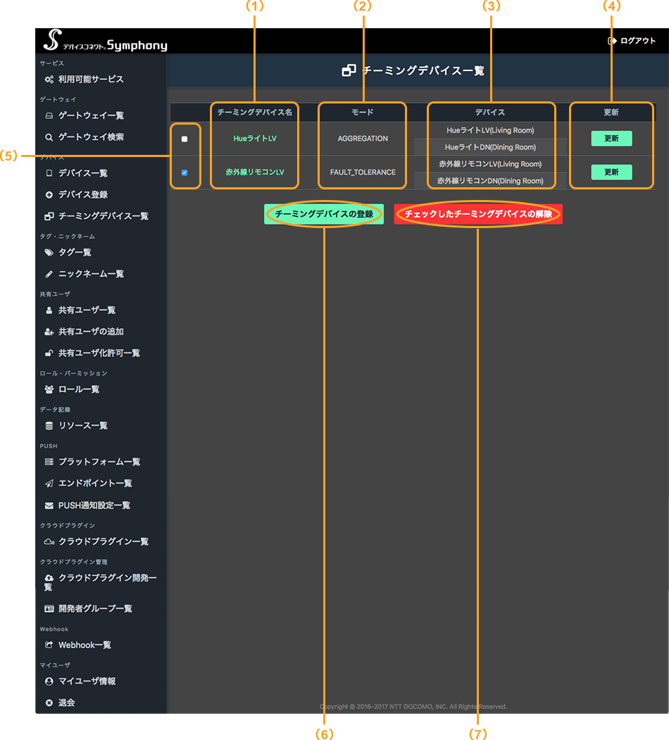Click the デバイス登録 plus-circle icon
Viewport: 669px width, 740px height.
49,194
